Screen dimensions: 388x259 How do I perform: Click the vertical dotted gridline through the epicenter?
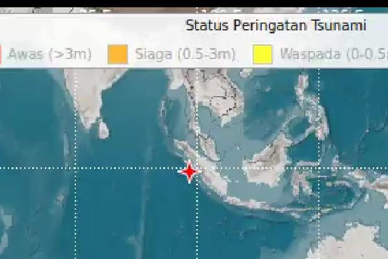pyautogui.click(x=197, y=210)
